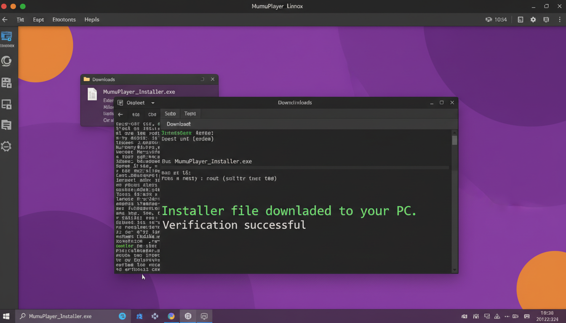Click the line 'Bun MumuPlayer_Installer.exe'
The image size is (566, 323).
tap(207, 161)
